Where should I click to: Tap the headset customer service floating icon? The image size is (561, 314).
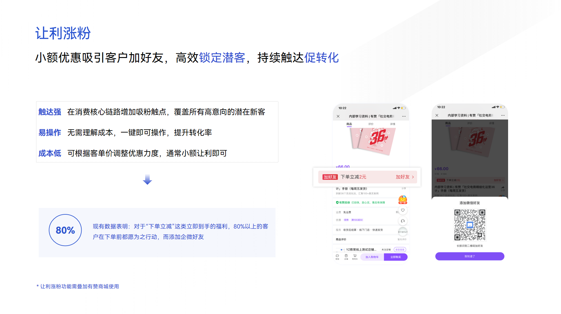tap(403, 221)
